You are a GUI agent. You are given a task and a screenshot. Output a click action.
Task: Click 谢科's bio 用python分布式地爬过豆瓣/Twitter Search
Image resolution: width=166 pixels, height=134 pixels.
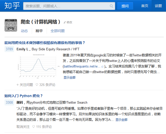click(57, 103)
